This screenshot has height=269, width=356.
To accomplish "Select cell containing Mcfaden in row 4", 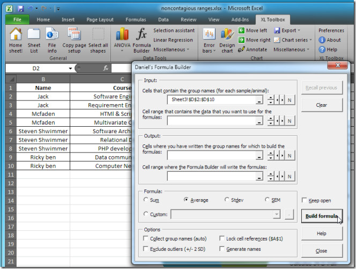I will (43, 114).
